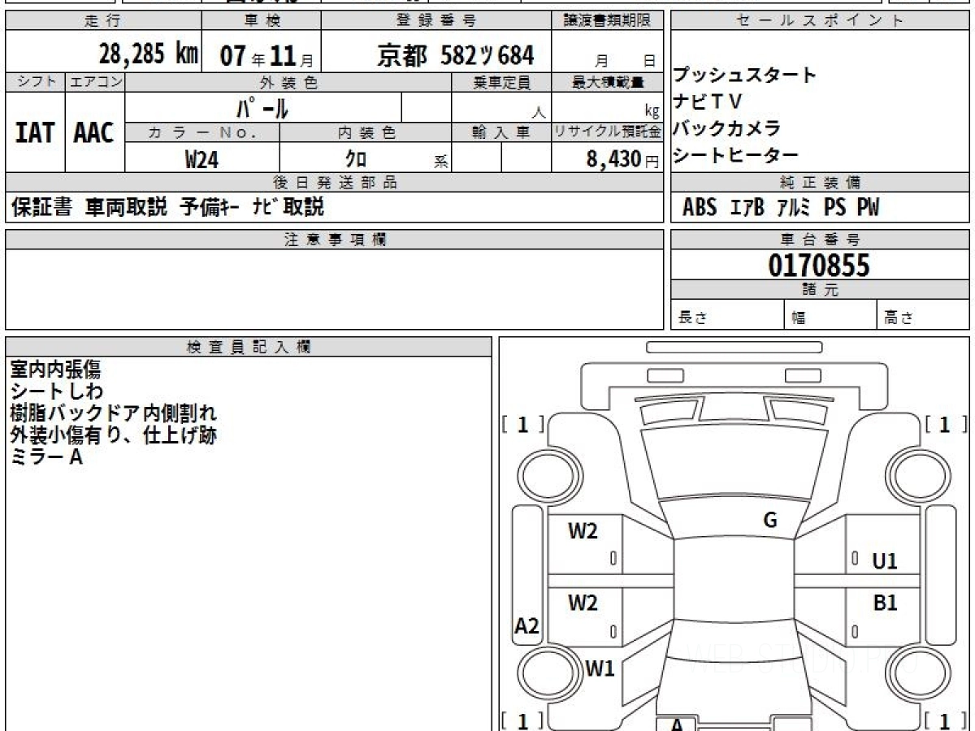The height and width of the screenshot is (731, 975).
Task: Click the U1 mark on the car diagram
Action: coord(885,561)
